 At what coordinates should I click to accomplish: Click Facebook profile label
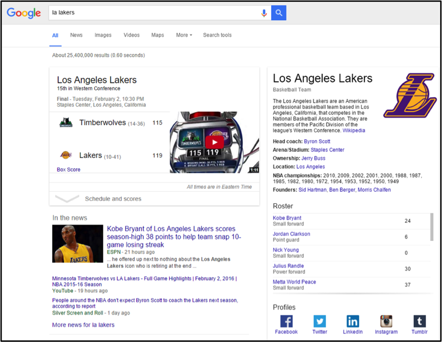point(286,332)
